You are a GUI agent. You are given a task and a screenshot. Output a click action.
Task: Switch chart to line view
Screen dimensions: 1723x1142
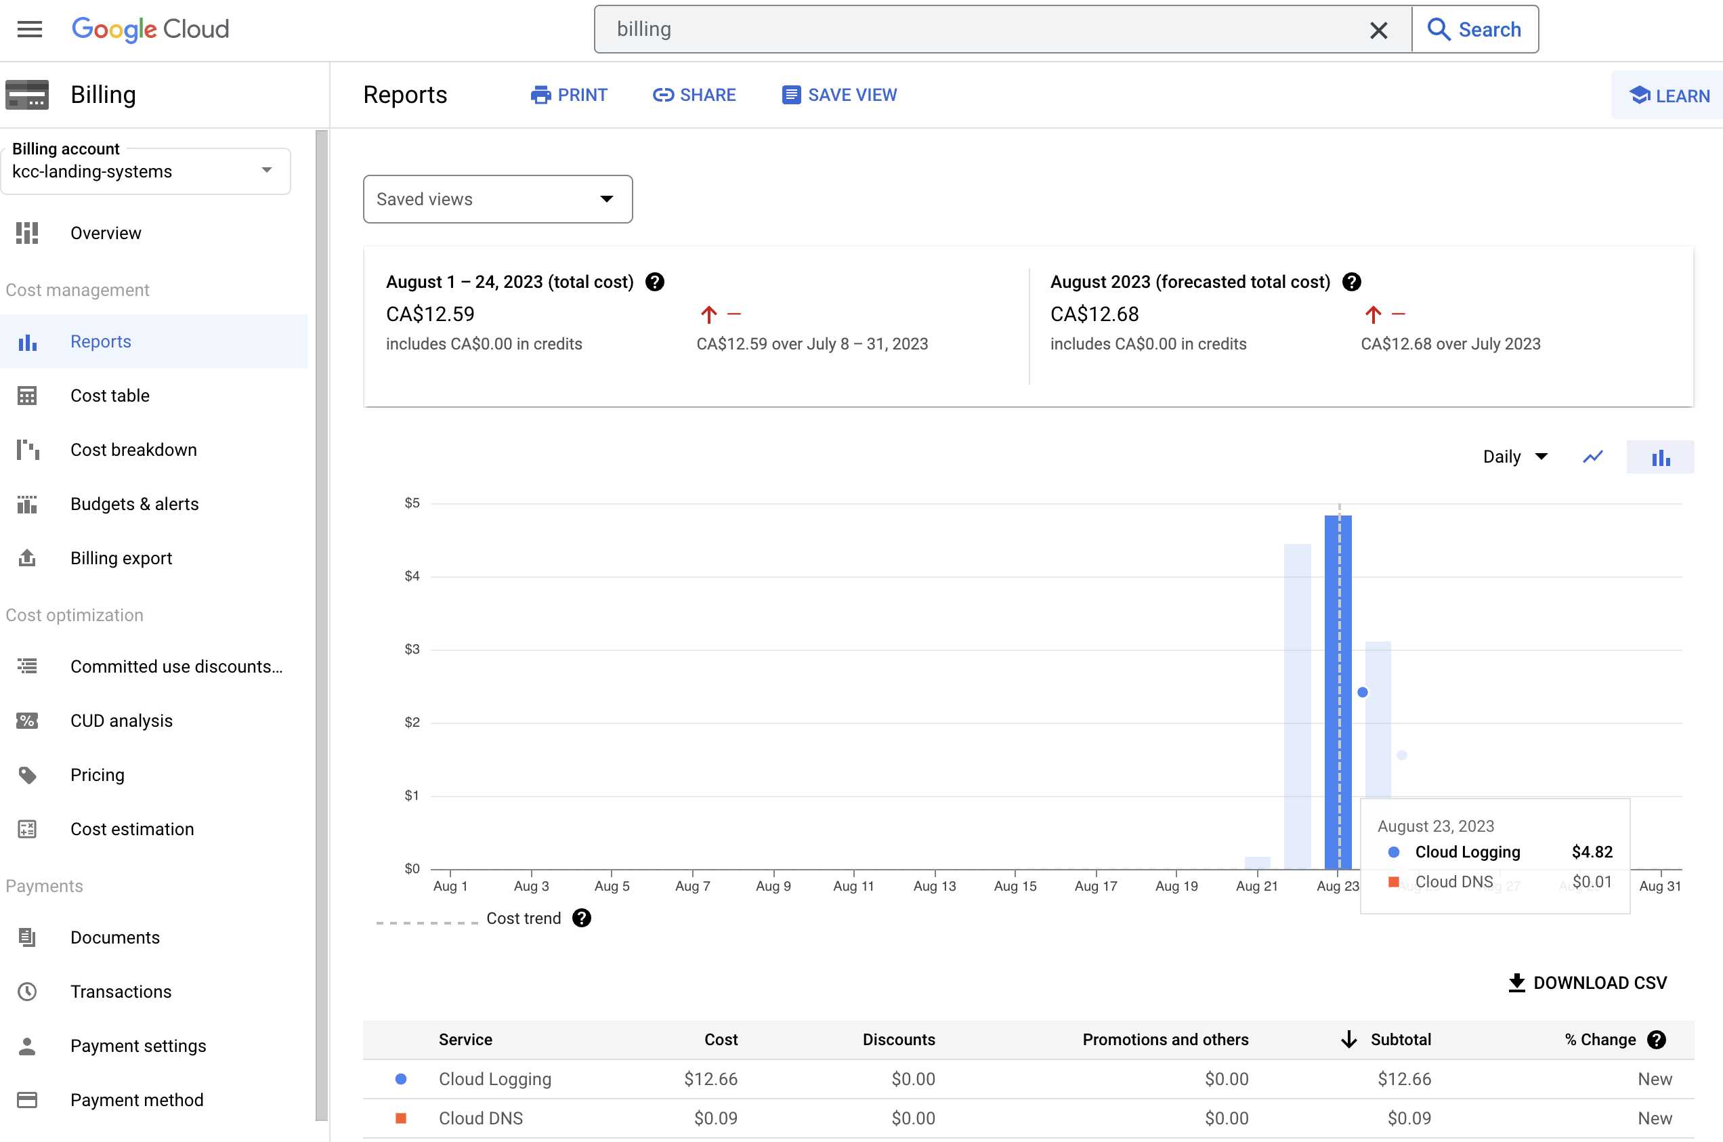(1594, 457)
